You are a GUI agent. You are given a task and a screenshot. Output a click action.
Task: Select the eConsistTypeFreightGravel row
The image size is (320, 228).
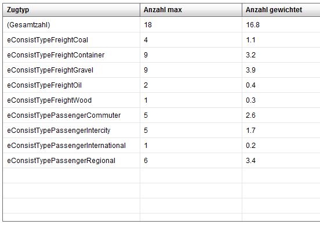(161, 70)
